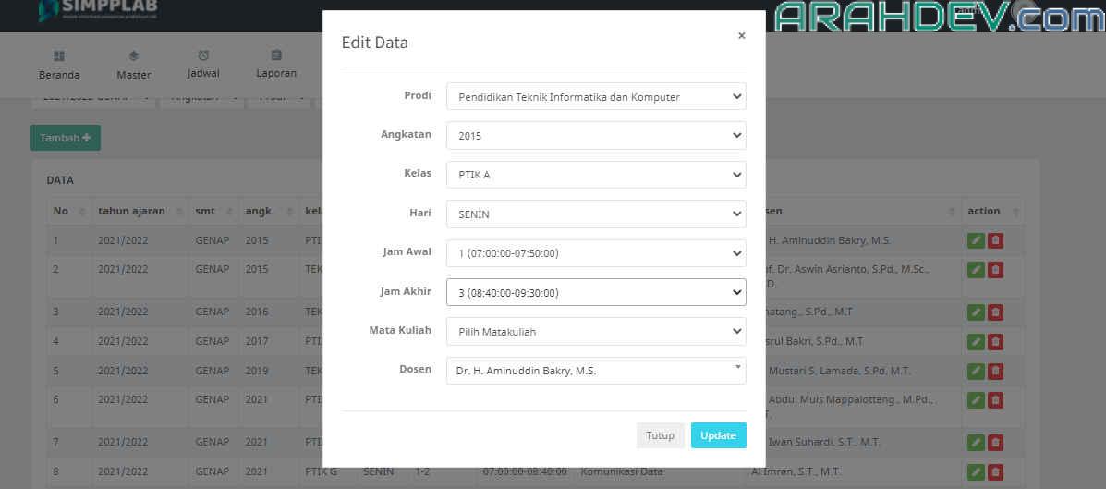
Task: Go to the Beranda menu
Action: (x=59, y=65)
